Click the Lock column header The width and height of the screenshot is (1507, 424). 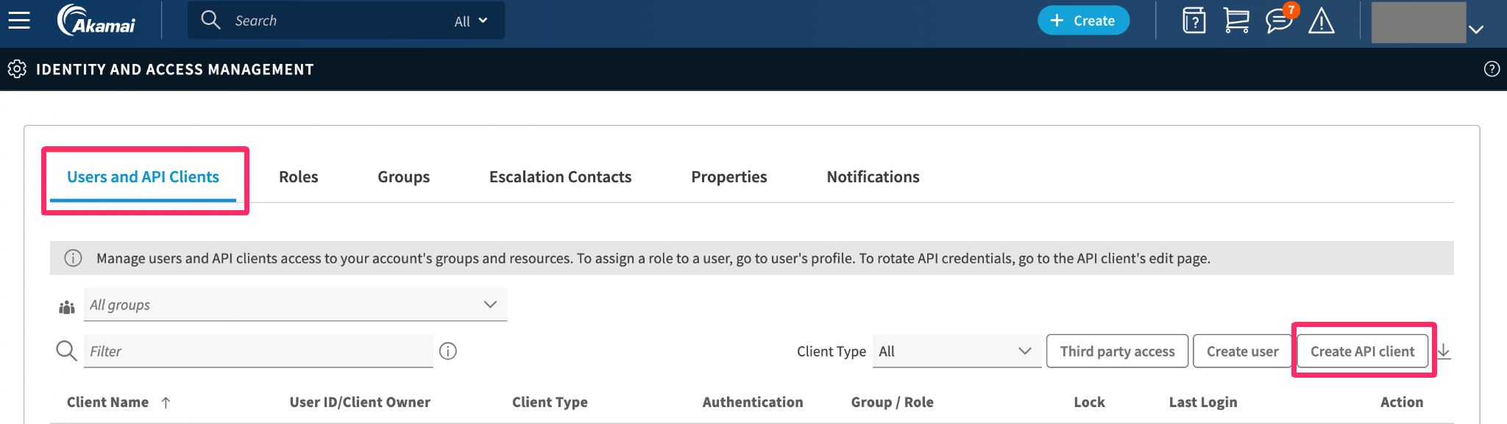(x=1089, y=402)
